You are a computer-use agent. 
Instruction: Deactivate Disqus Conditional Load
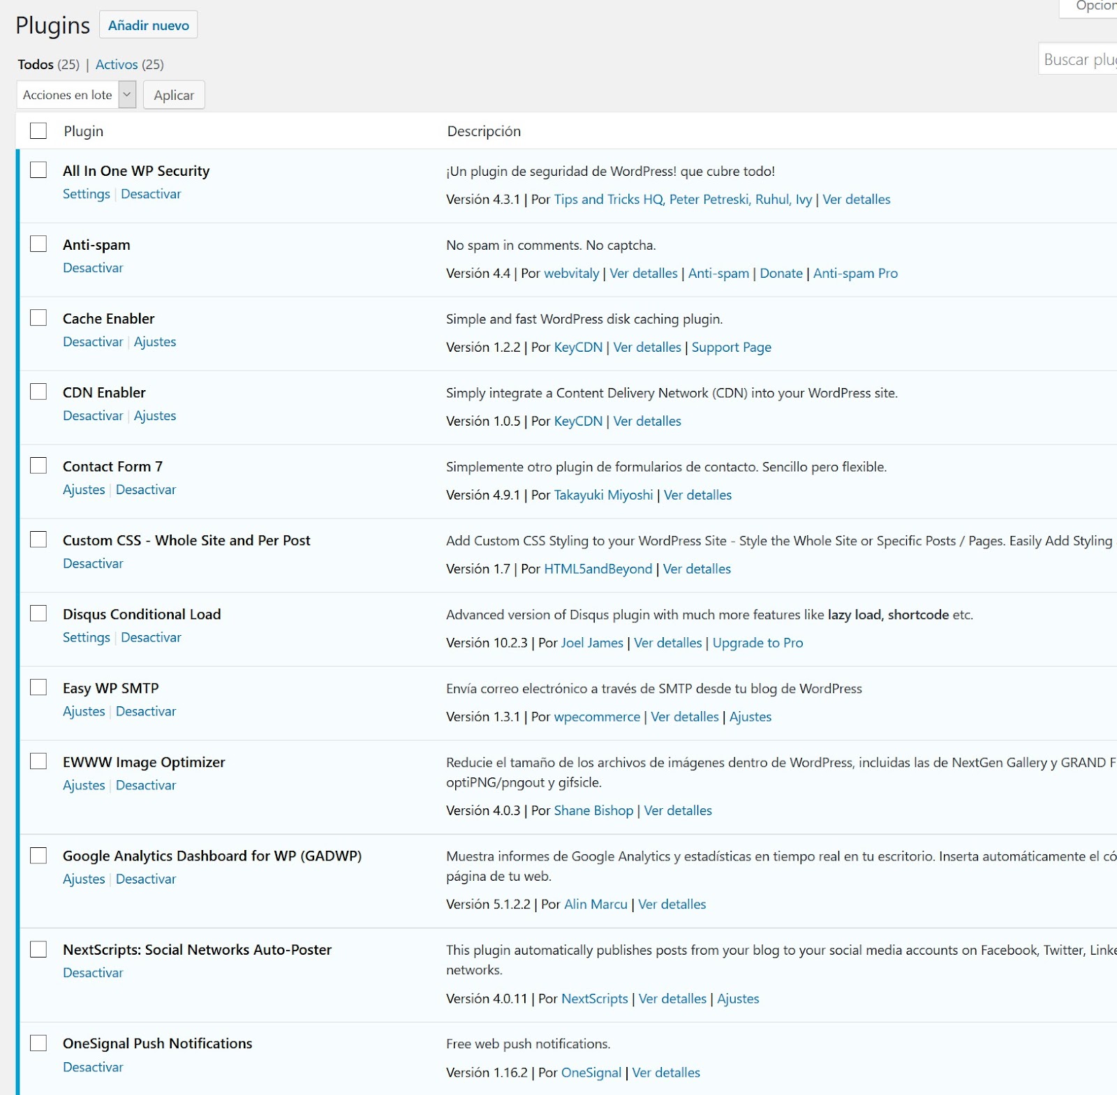point(151,638)
